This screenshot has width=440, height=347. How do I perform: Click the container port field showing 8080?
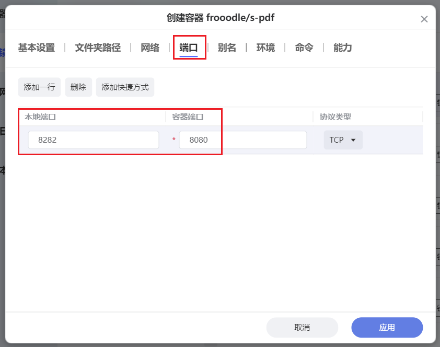coord(242,140)
